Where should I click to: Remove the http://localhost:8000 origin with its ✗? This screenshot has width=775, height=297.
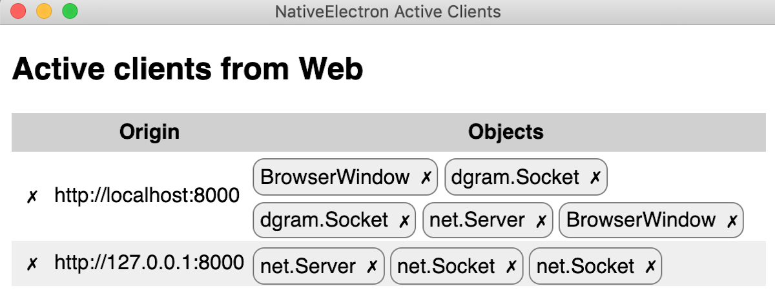pos(31,197)
